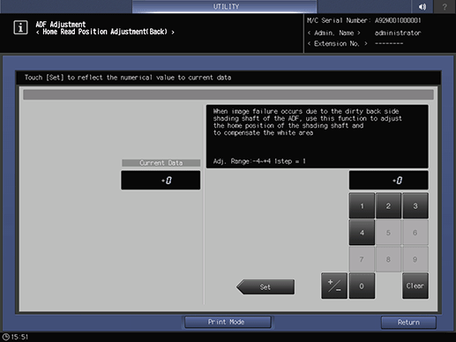Tap keypad number 2

388,205
